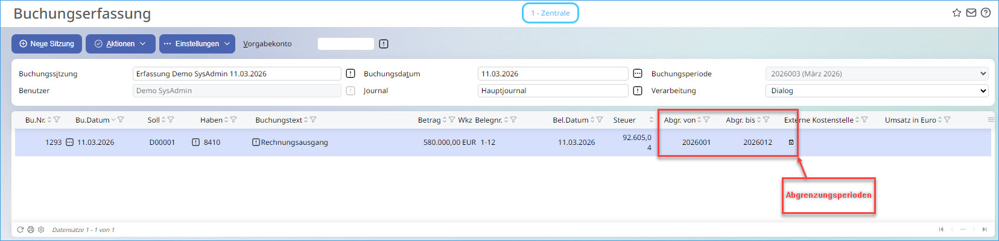Click Abgr. bis value 2026012

(x=758, y=142)
